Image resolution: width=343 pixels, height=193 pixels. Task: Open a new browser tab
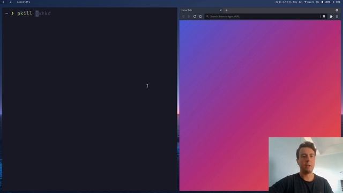pyautogui.click(x=226, y=10)
